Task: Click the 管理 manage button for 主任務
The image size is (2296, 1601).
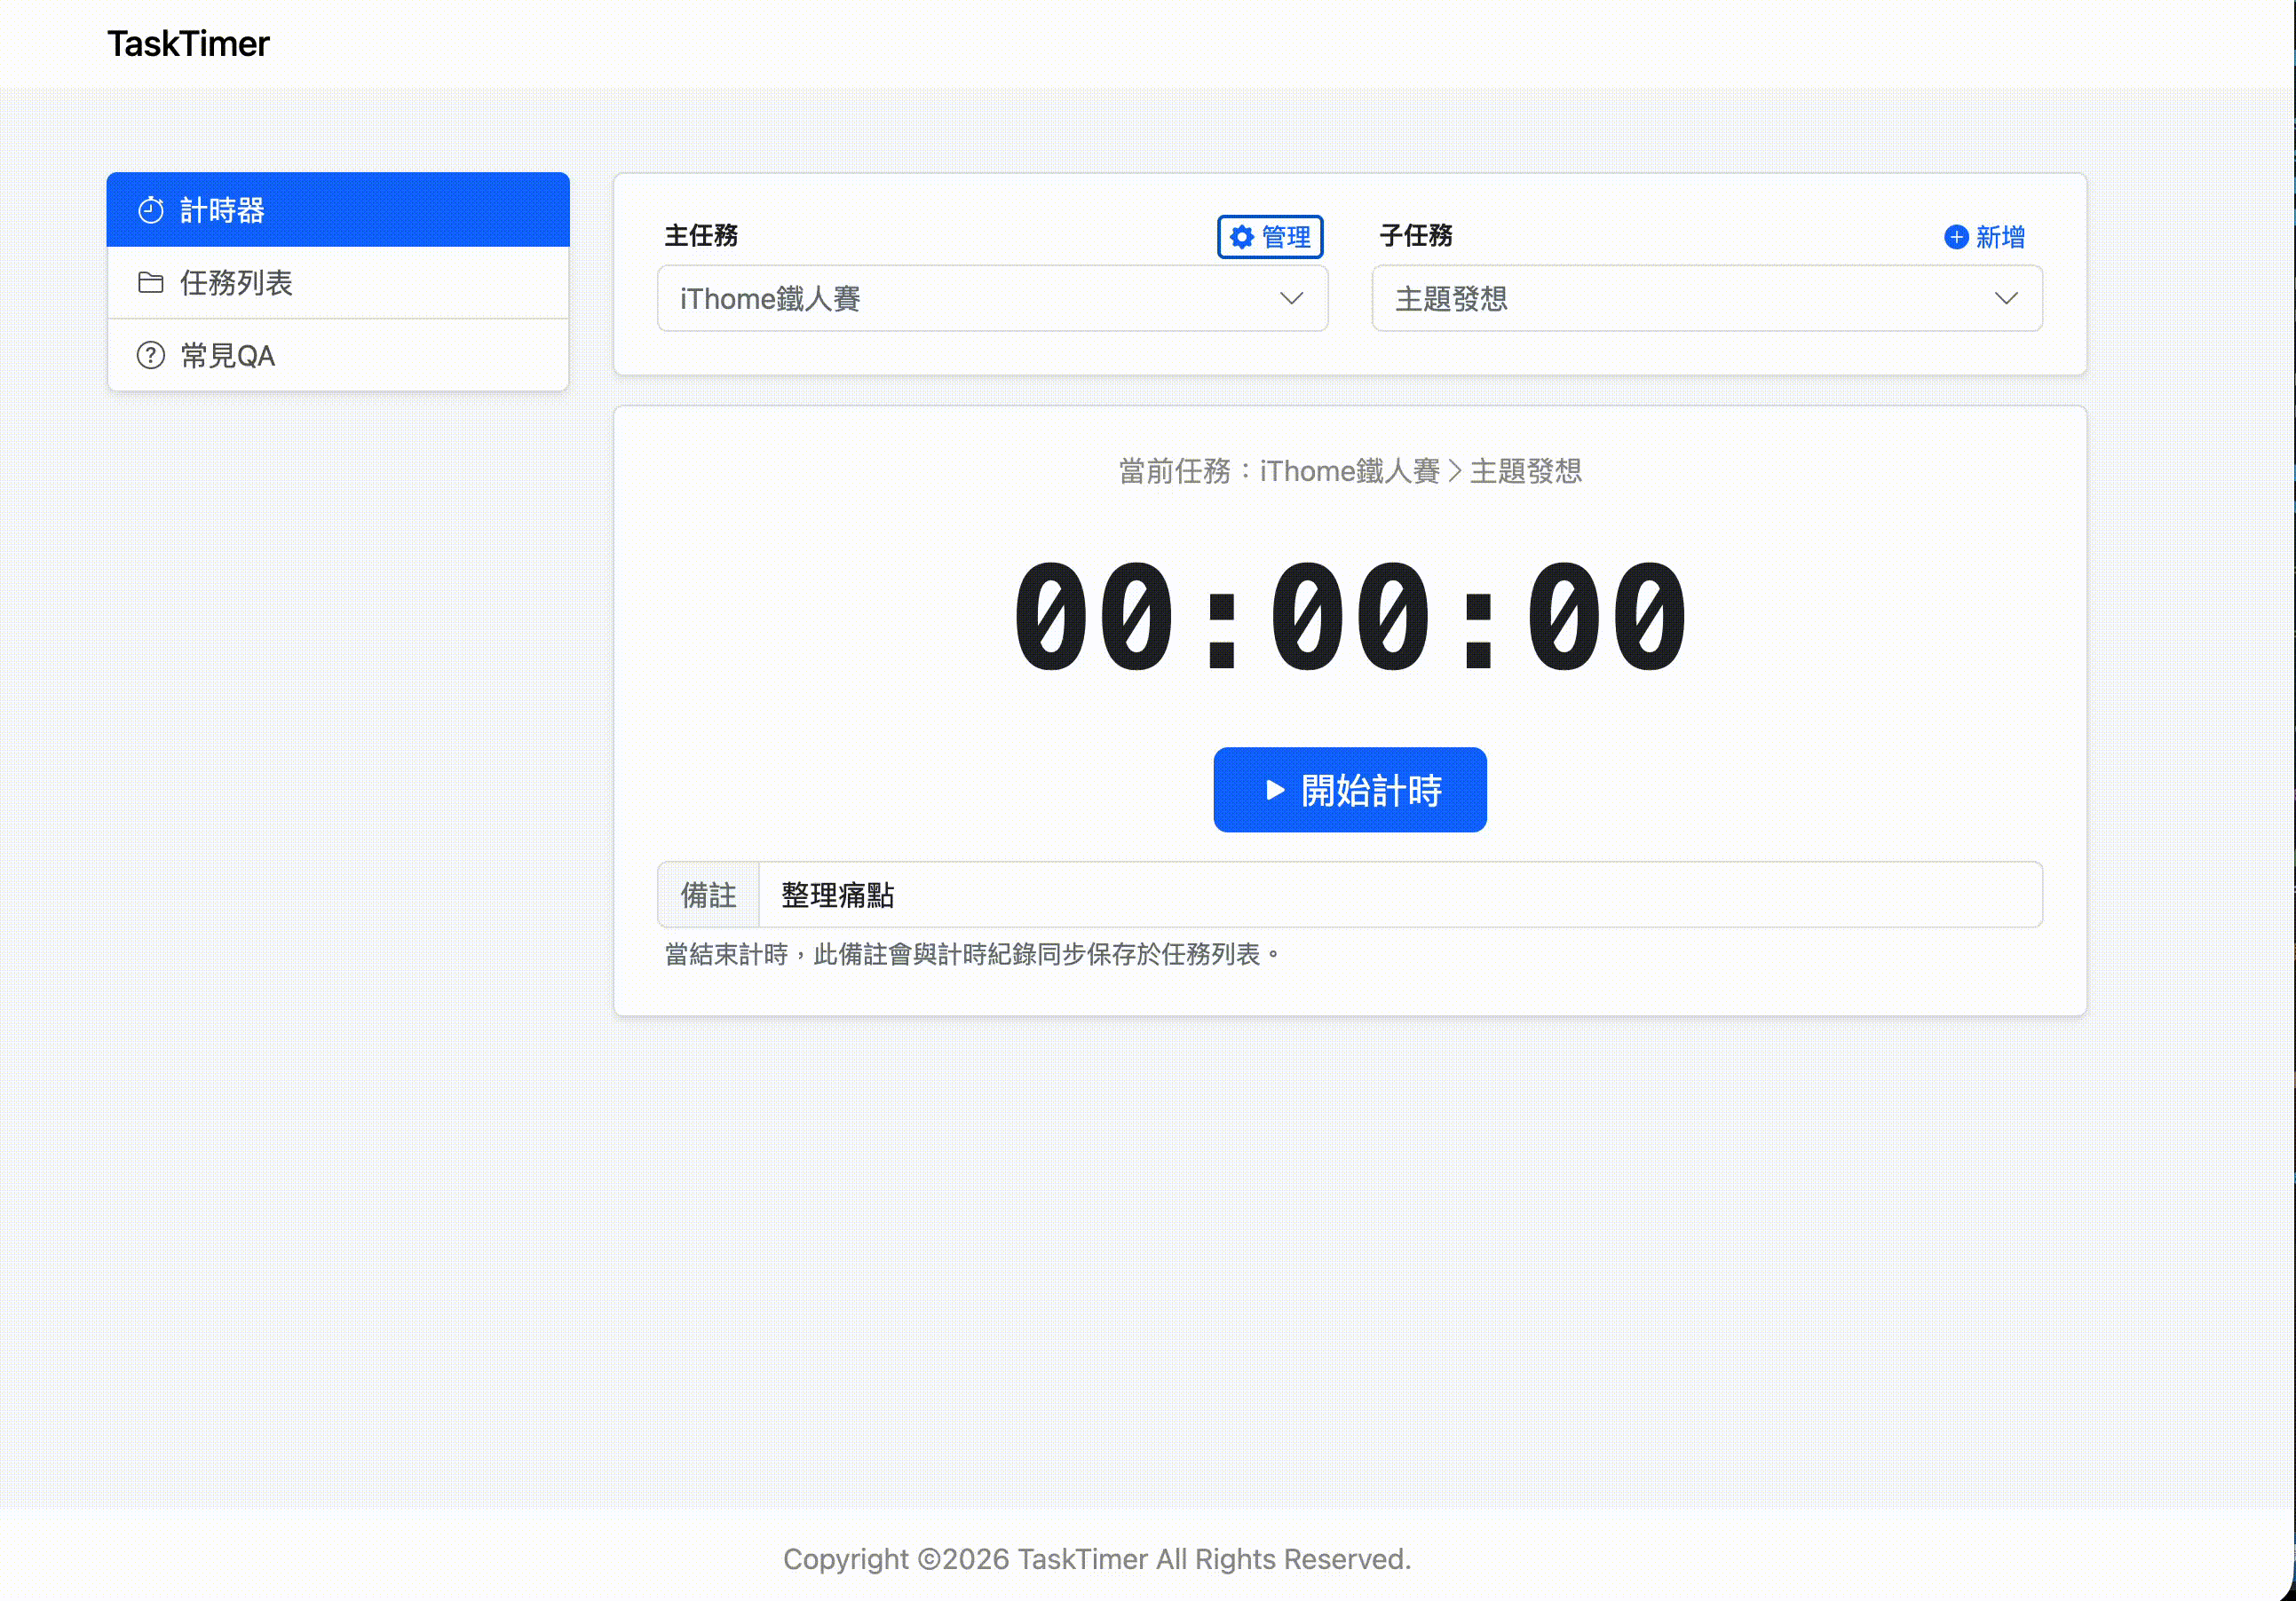Action: [1270, 237]
